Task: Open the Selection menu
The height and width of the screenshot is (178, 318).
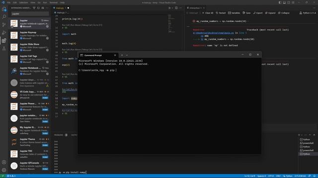Action: coord(23,2)
